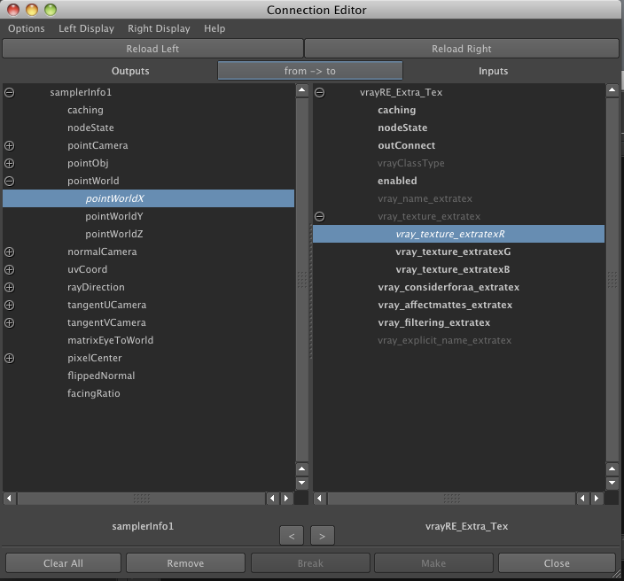
Task: Collapse the vrayRE_Extra_Tex node tree
Action: pos(320,93)
